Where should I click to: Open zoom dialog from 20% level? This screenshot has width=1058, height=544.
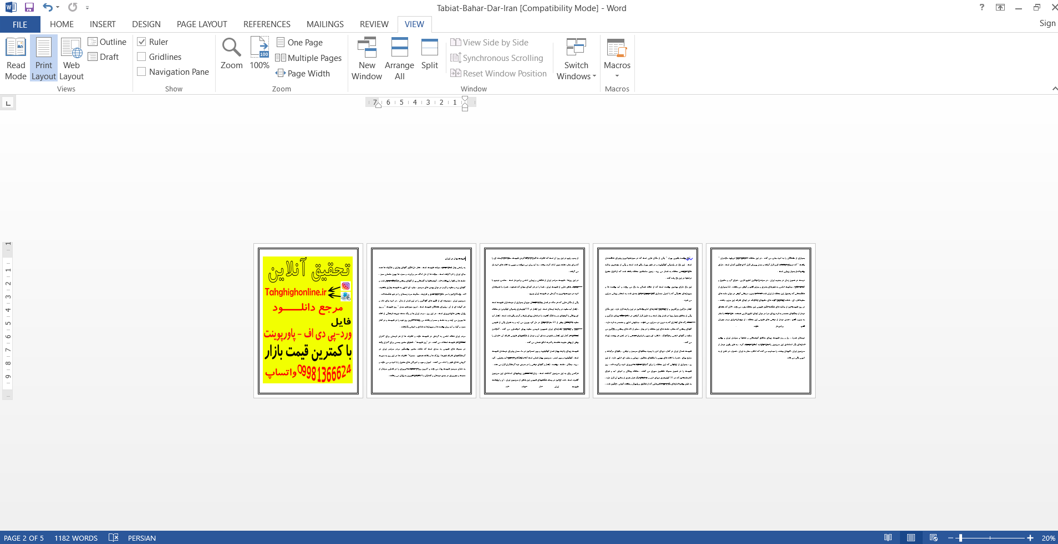click(1048, 538)
